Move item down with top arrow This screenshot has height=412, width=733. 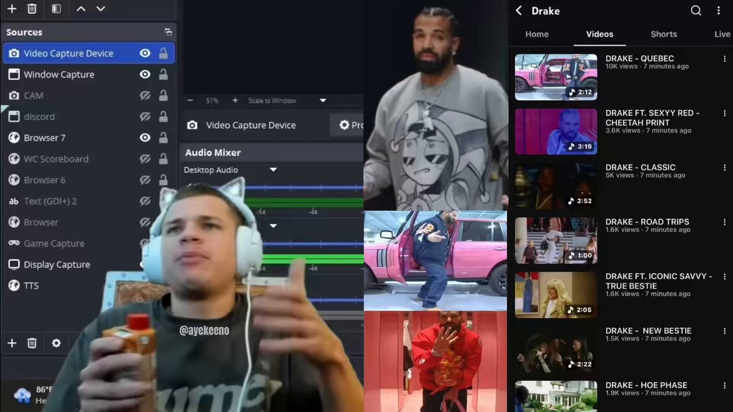click(101, 9)
